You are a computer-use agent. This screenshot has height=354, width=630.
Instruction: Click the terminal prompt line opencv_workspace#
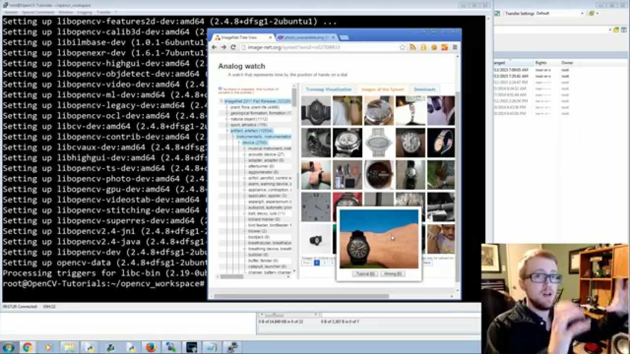[103, 284]
